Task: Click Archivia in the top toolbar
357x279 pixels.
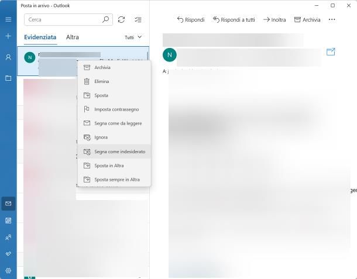Action: [x=307, y=20]
